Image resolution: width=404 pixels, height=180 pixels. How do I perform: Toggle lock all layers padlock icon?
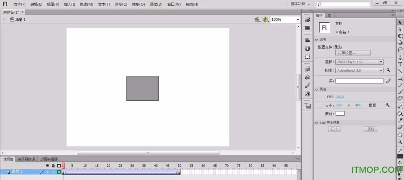coord(53,165)
